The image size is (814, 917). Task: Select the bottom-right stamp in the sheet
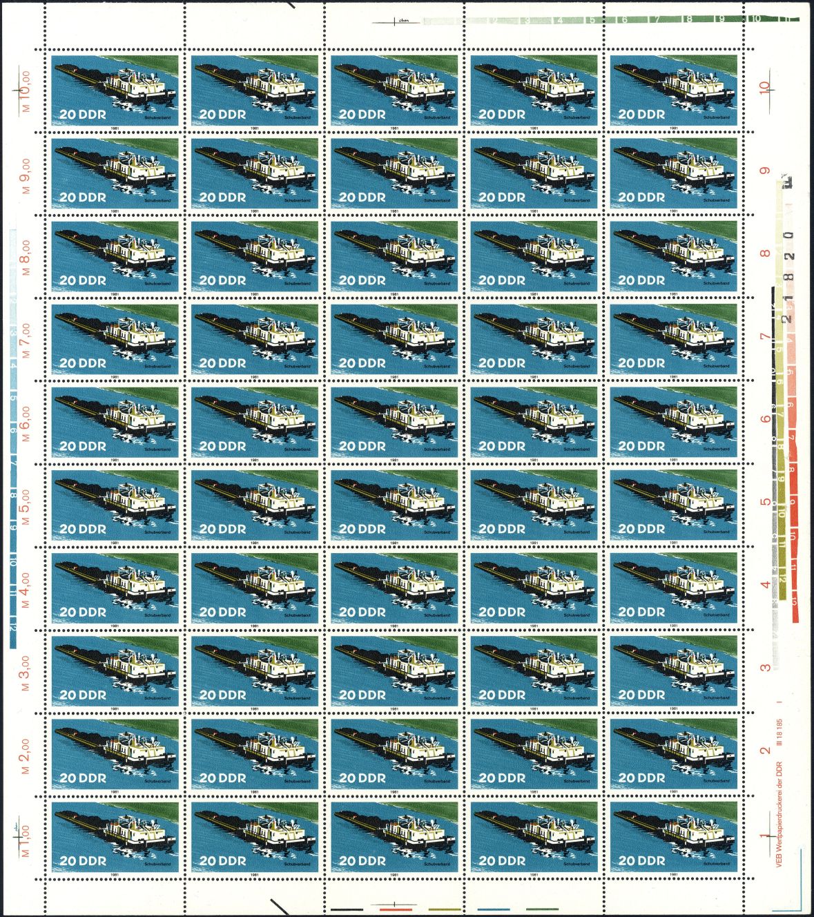(x=674, y=836)
